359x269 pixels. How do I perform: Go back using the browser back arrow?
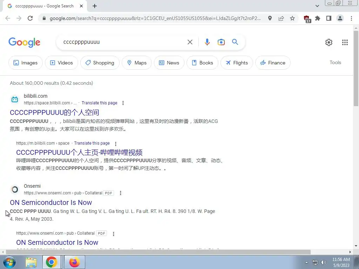pos(8,18)
